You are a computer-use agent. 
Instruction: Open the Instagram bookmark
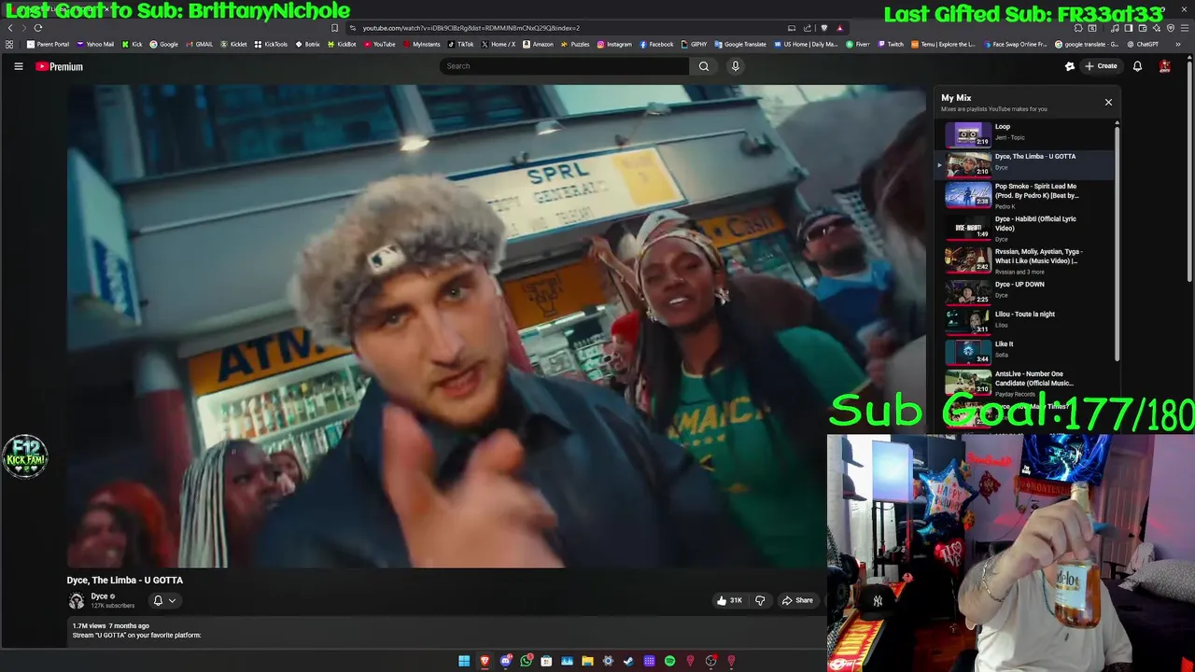[613, 44]
